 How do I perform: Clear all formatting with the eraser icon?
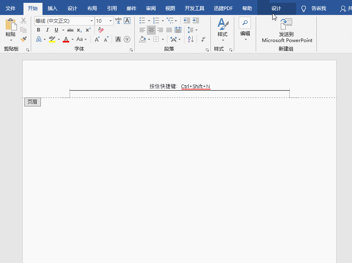pyautogui.click(x=101, y=30)
